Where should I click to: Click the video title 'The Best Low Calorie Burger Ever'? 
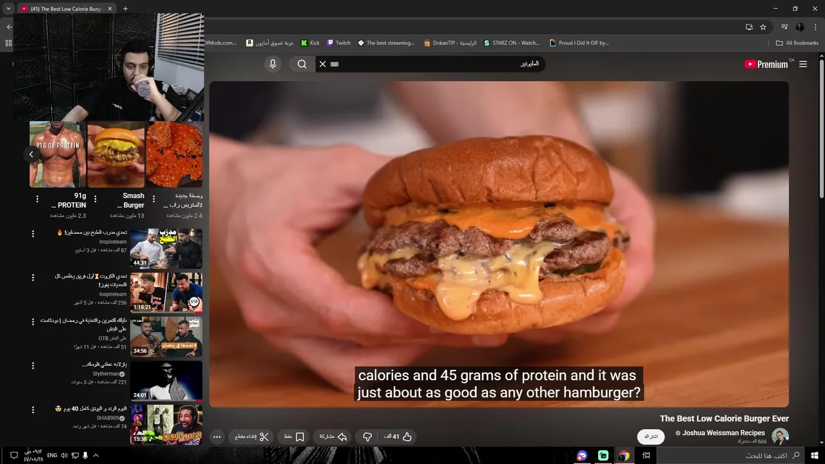pos(724,419)
